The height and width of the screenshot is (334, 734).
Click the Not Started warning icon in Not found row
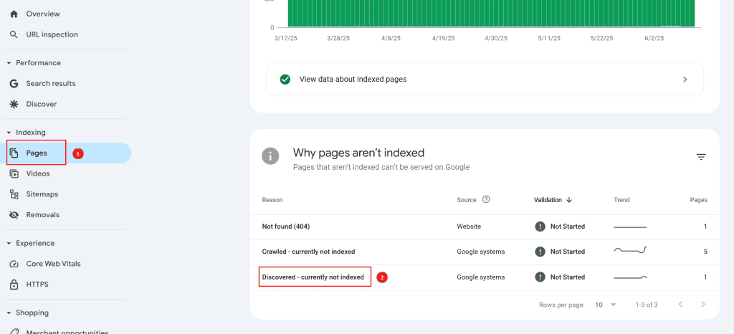click(540, 226)
